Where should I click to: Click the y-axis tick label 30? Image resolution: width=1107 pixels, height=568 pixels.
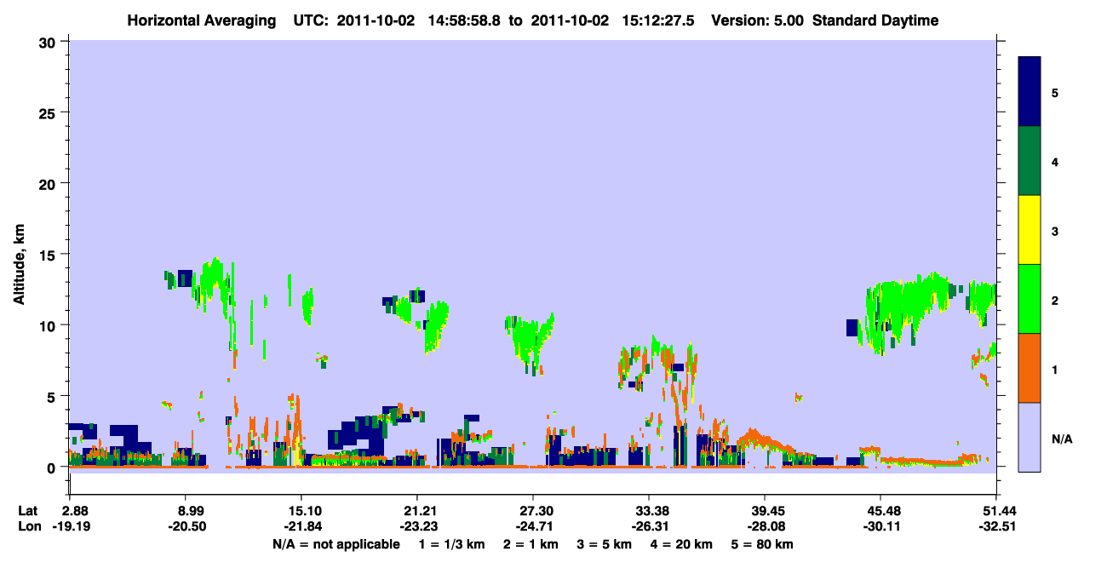(x=49, y=42)
